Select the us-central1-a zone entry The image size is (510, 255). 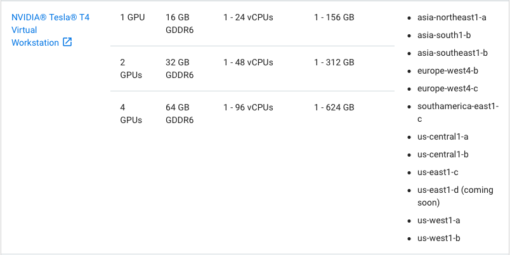click(x=443, y=136)
